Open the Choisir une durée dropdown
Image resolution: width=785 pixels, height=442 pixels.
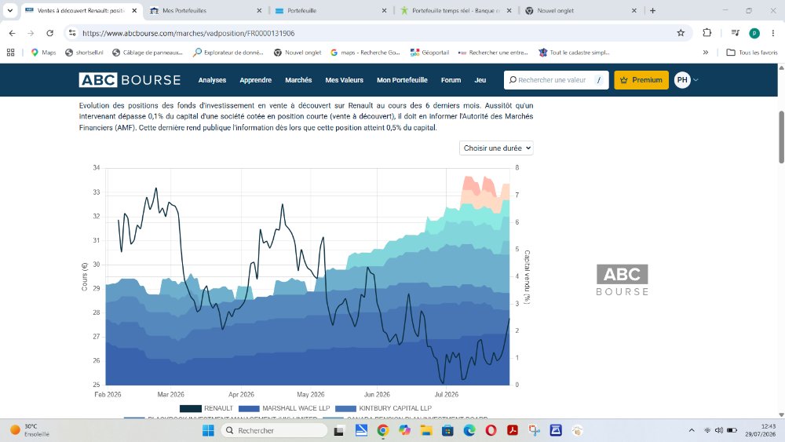pyautogui.click(x=496, y=148)
